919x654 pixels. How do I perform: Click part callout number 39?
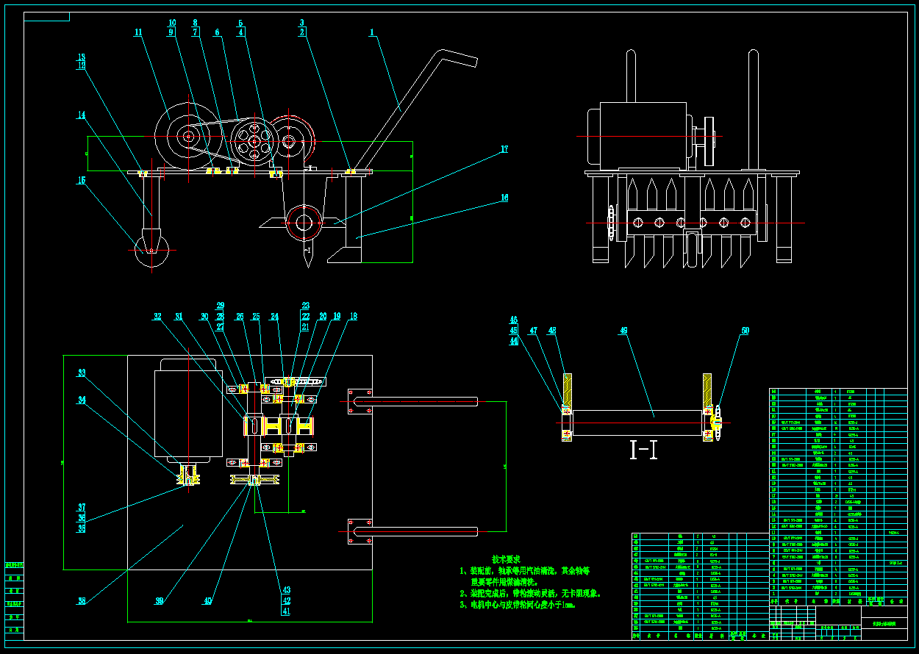158,600
